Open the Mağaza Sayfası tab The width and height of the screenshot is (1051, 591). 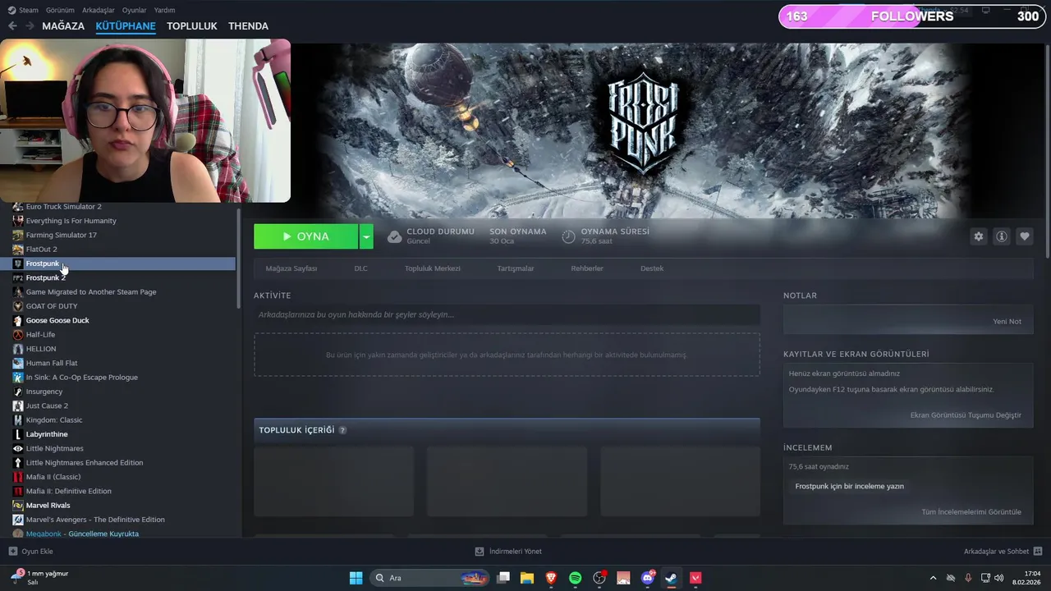pos(291,268)
